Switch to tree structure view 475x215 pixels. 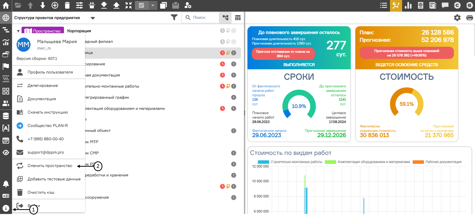point(226,18)
